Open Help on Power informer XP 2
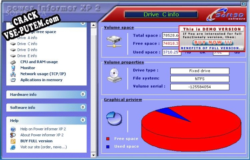This screenshot has width=250, height=160. point(43,129)
